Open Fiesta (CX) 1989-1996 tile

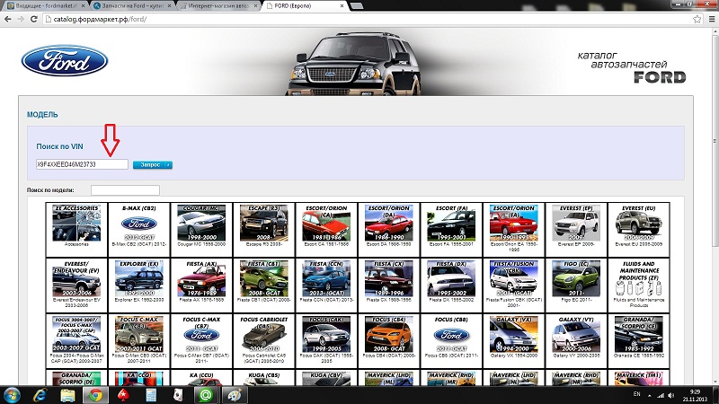pyautogui.click(x=388, y=285)
